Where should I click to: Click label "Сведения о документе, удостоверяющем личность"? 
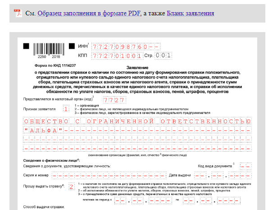(67, 166)
